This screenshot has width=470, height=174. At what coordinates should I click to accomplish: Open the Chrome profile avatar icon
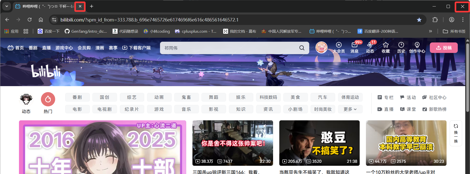tap(452, 20)
